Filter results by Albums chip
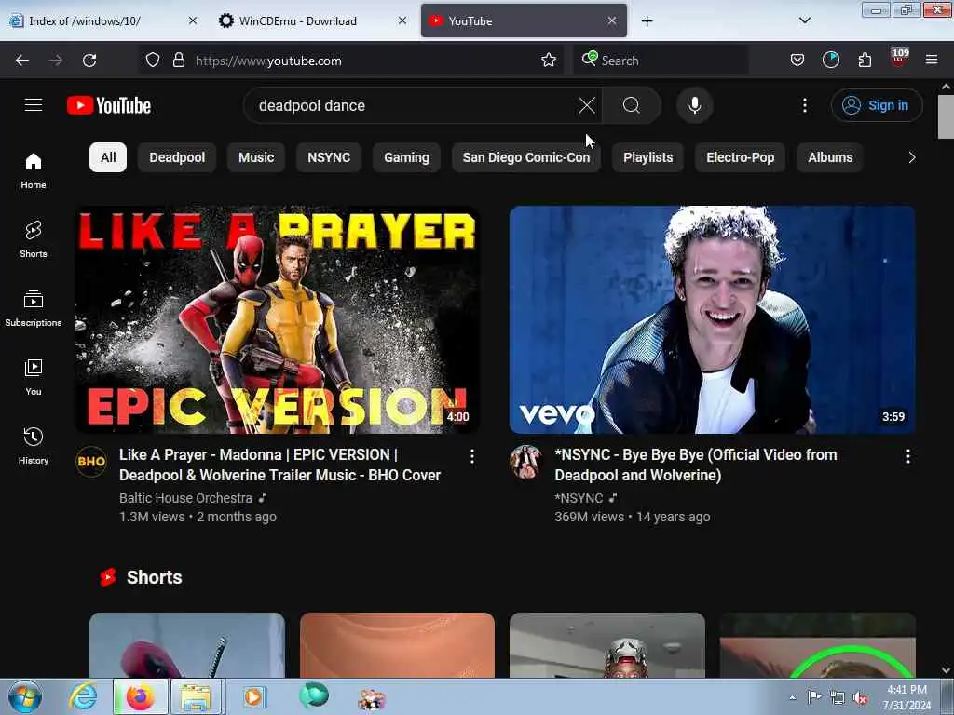Screen dimensions: 954x715 click(830, 157)
